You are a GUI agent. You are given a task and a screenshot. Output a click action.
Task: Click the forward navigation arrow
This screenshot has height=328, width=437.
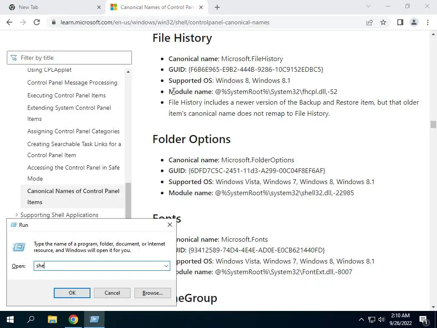[23, 22]
